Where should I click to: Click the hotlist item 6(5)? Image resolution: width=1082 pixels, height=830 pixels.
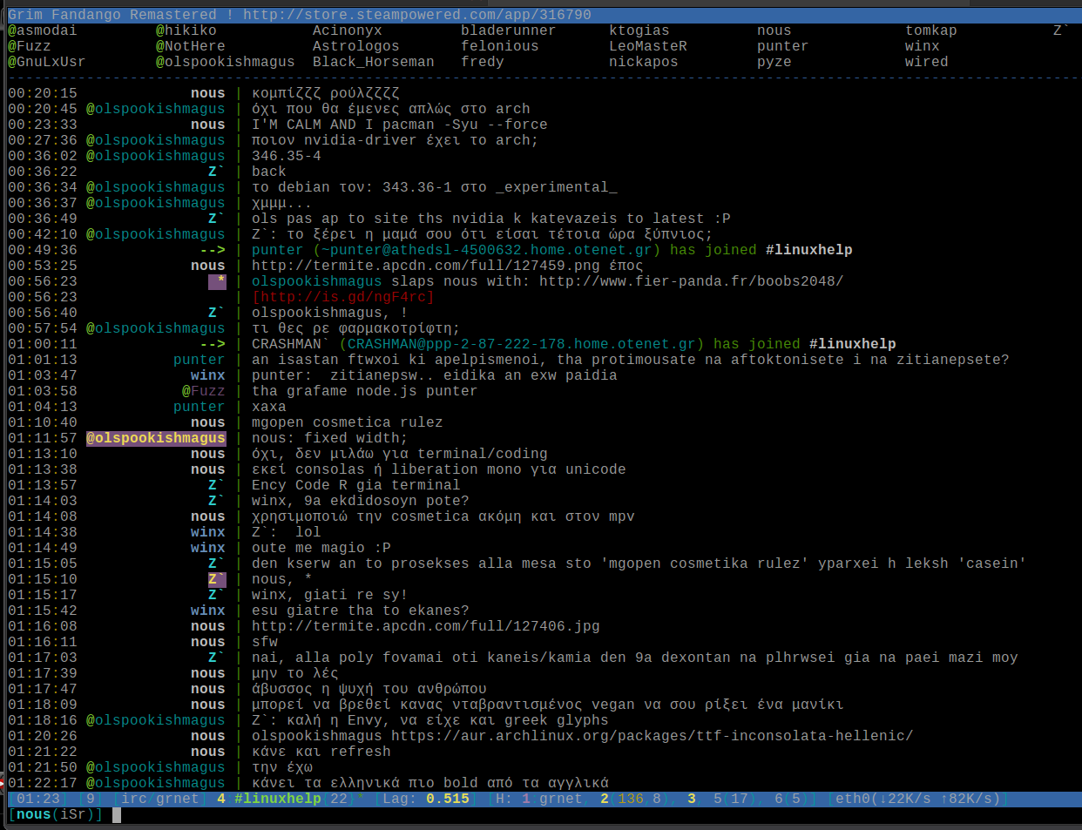point(792,799)
